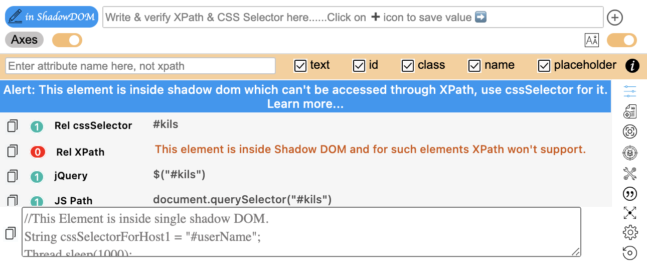Toggle the switch next to the font-size icon
Screen dimensions: 647x265
(x=622, y=40)
